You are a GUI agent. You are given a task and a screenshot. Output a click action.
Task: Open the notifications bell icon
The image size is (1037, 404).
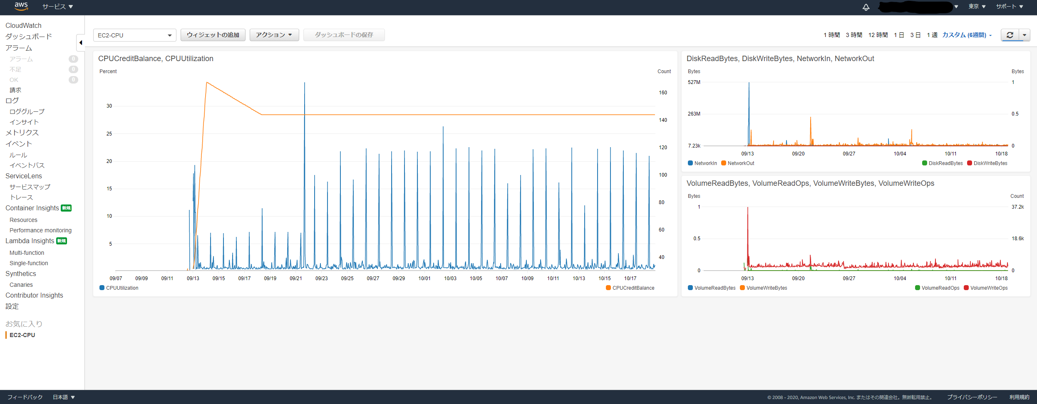tap(866, 7)
